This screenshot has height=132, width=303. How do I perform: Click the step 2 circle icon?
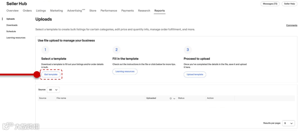click(x=116, y=50)
